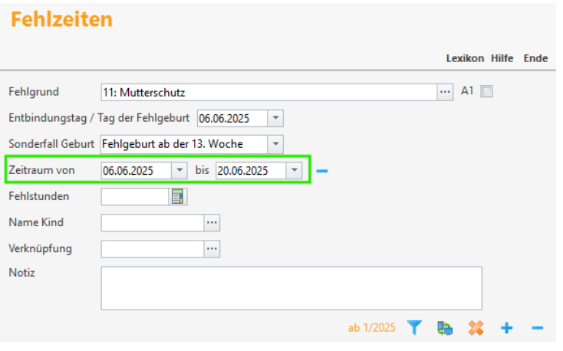The width and height of the screenshot is (563, 351).
Task: Open the Lexikon menu
Action: [465, 58]
